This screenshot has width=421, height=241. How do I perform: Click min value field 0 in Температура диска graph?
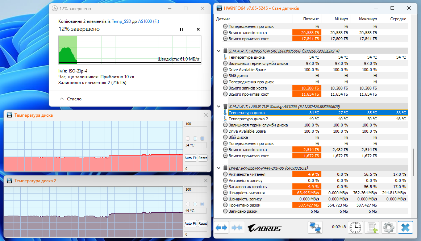(x=196, y=169)
